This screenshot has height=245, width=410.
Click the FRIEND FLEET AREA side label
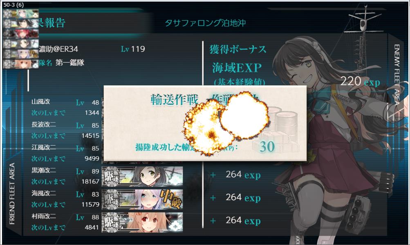click(12, 194)
